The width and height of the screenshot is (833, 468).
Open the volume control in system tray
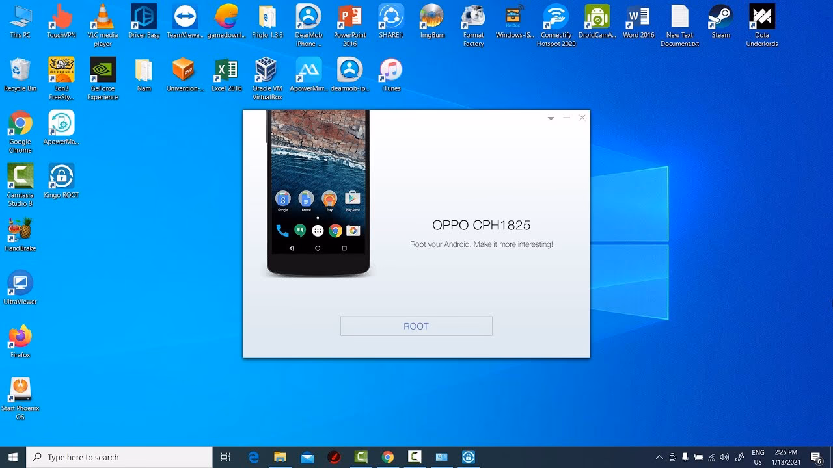(x=724, y=457)
